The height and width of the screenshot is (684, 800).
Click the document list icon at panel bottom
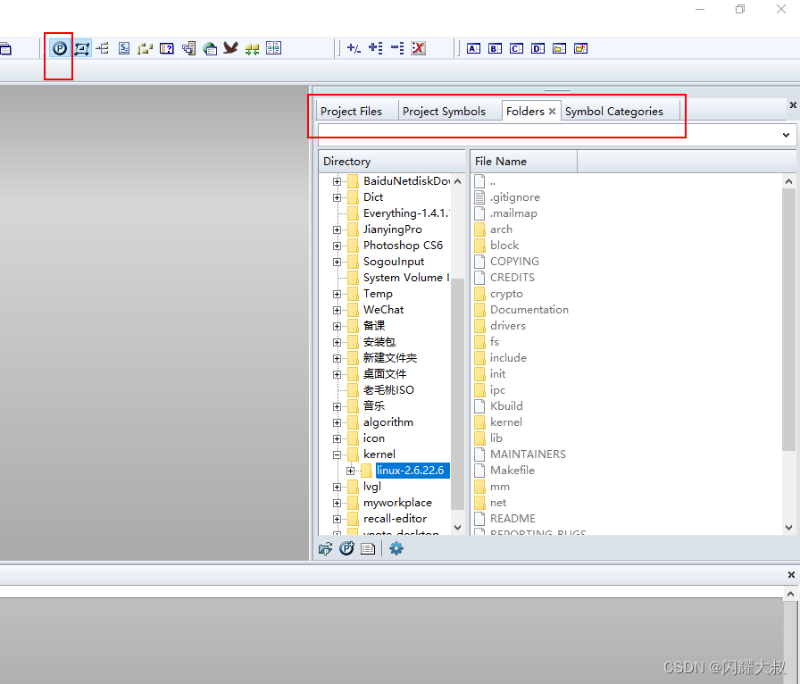click(x=367, y=548)
